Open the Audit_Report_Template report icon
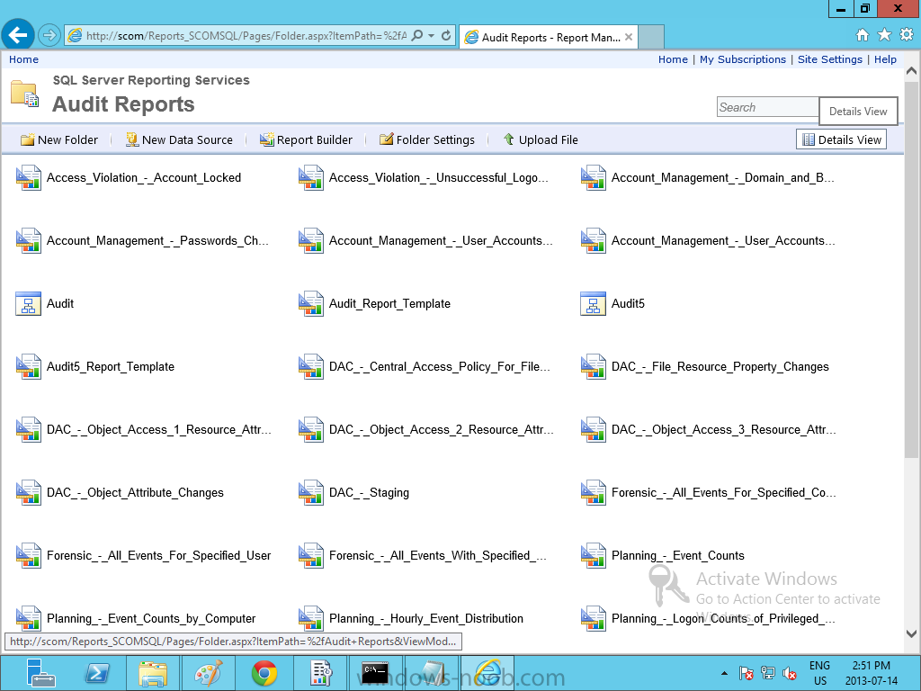 310,304
